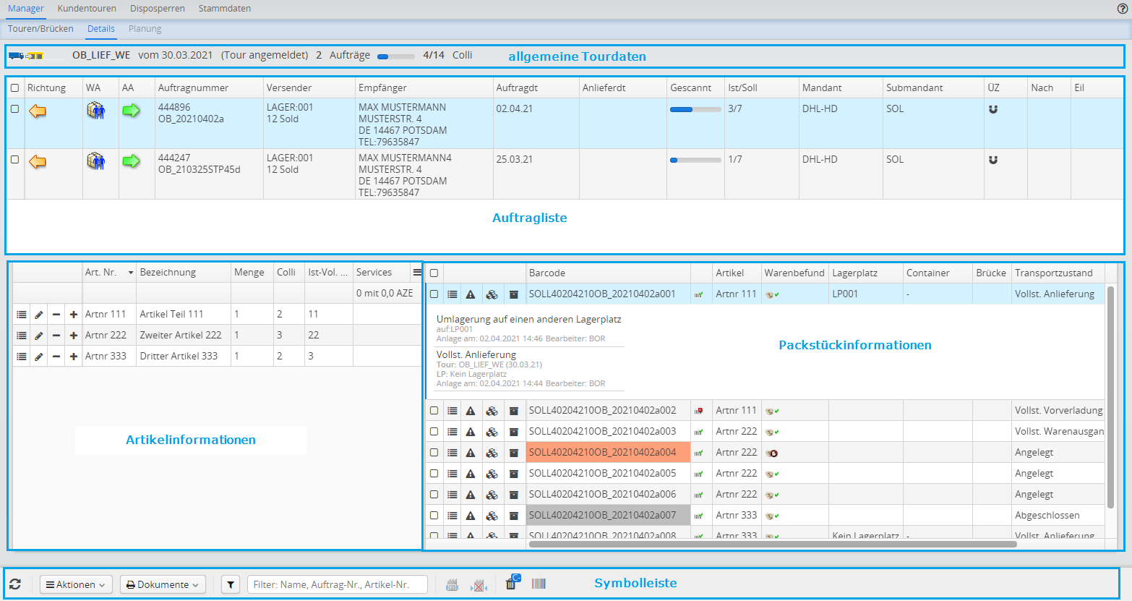Click the crossed-out scan icon in toolbar
This screenshot has height=601, width=1132.
479,584
